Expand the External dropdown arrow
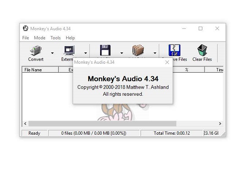This screenshot has height=174, width=249. [x=86, y=53]
